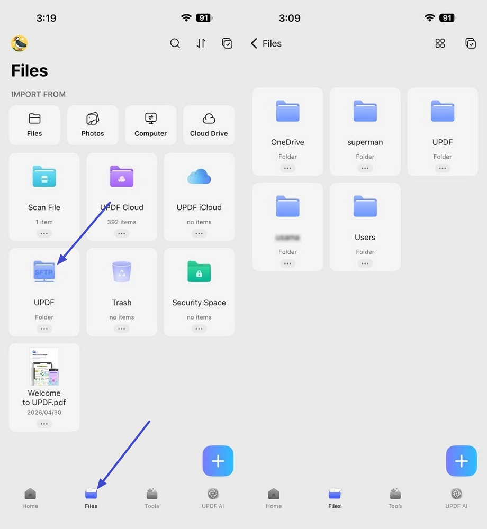Switch to Tools tab on right screen

395,499
